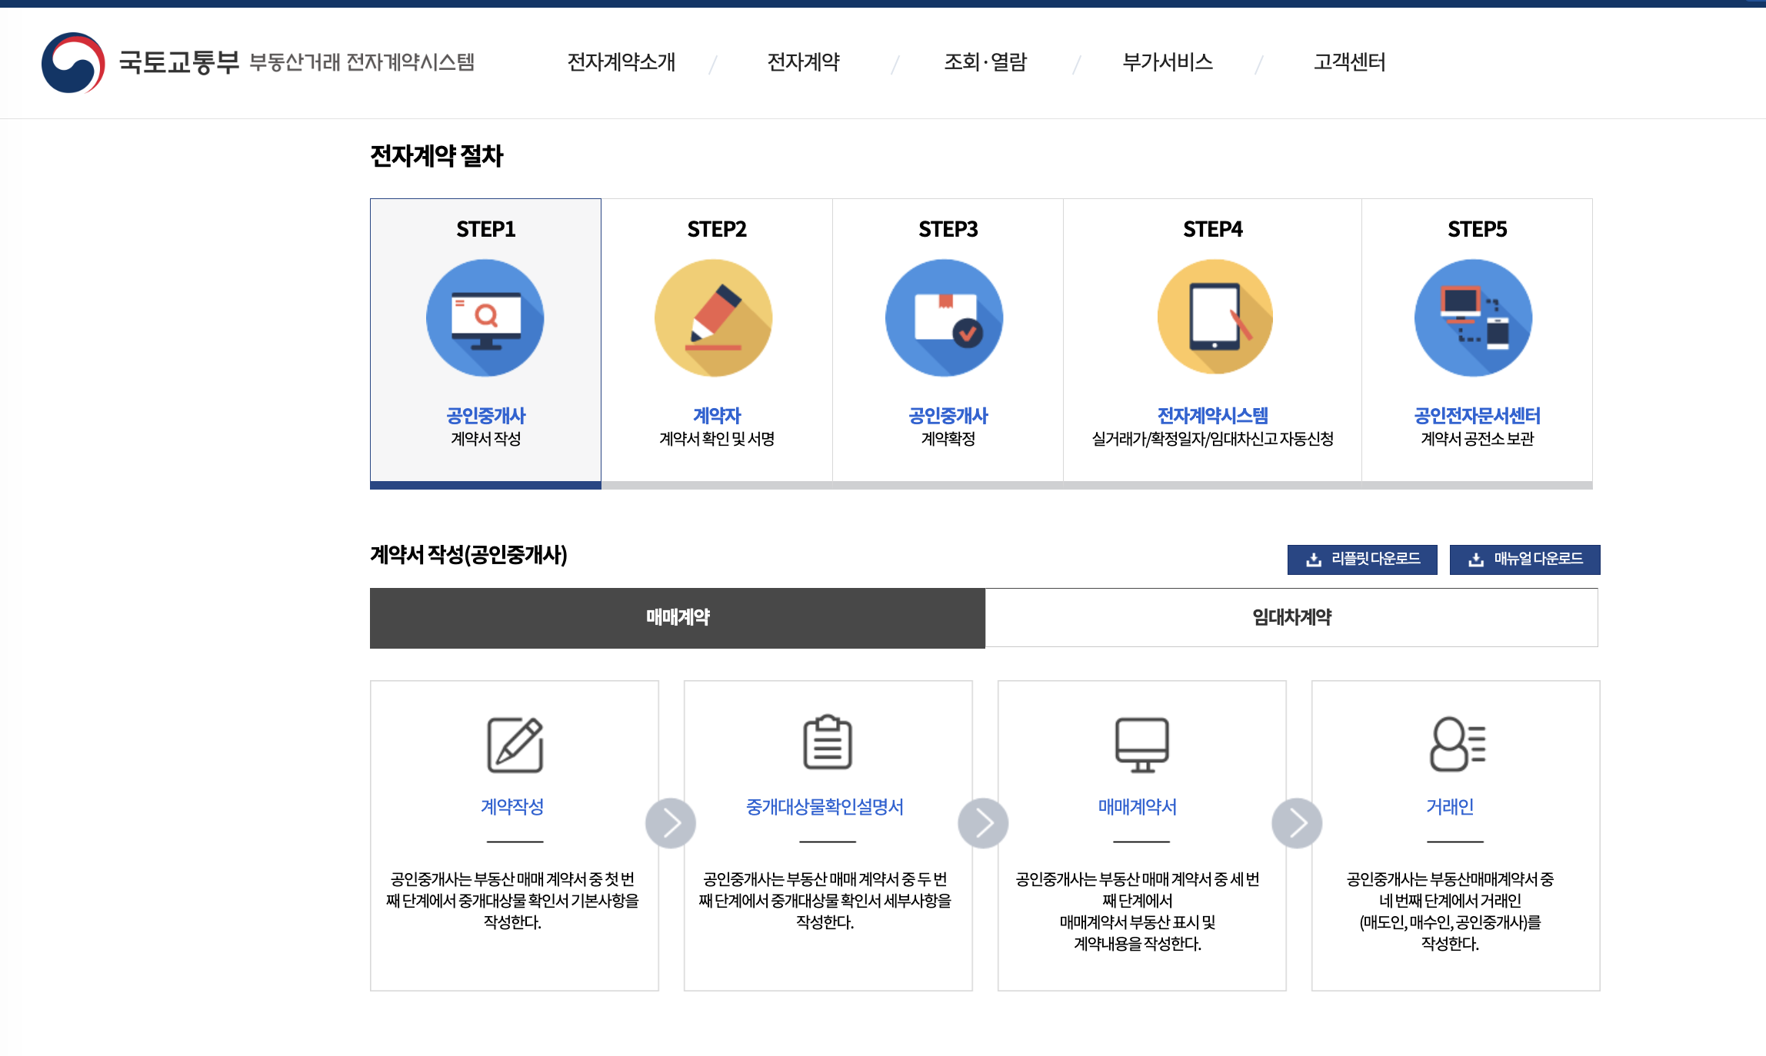Click the 거래인 person list icon

1456,743
